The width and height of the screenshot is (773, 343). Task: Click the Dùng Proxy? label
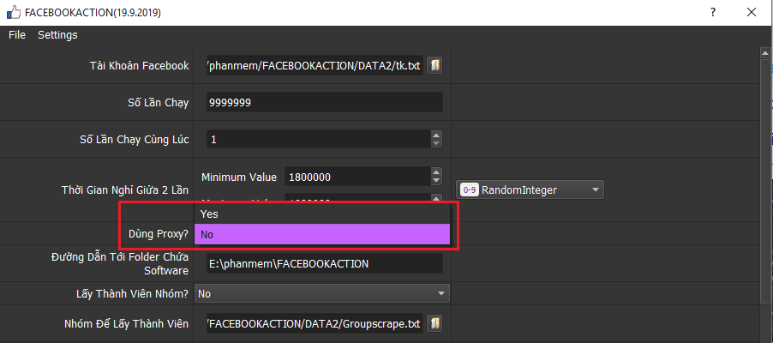coord(159,234)
